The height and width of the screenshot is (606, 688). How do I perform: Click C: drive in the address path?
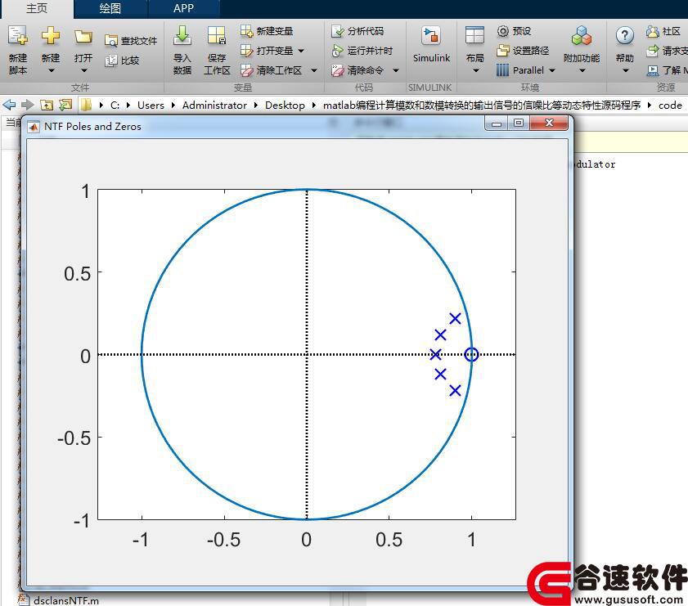point(115,105)
